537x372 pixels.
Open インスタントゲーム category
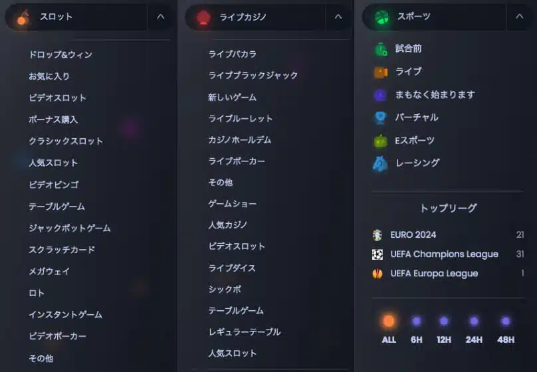pos(65,314)
